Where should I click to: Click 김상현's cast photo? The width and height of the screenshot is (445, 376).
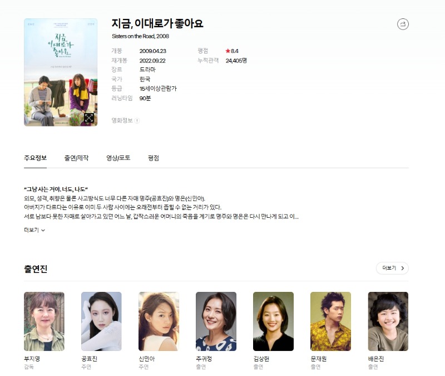273,321
